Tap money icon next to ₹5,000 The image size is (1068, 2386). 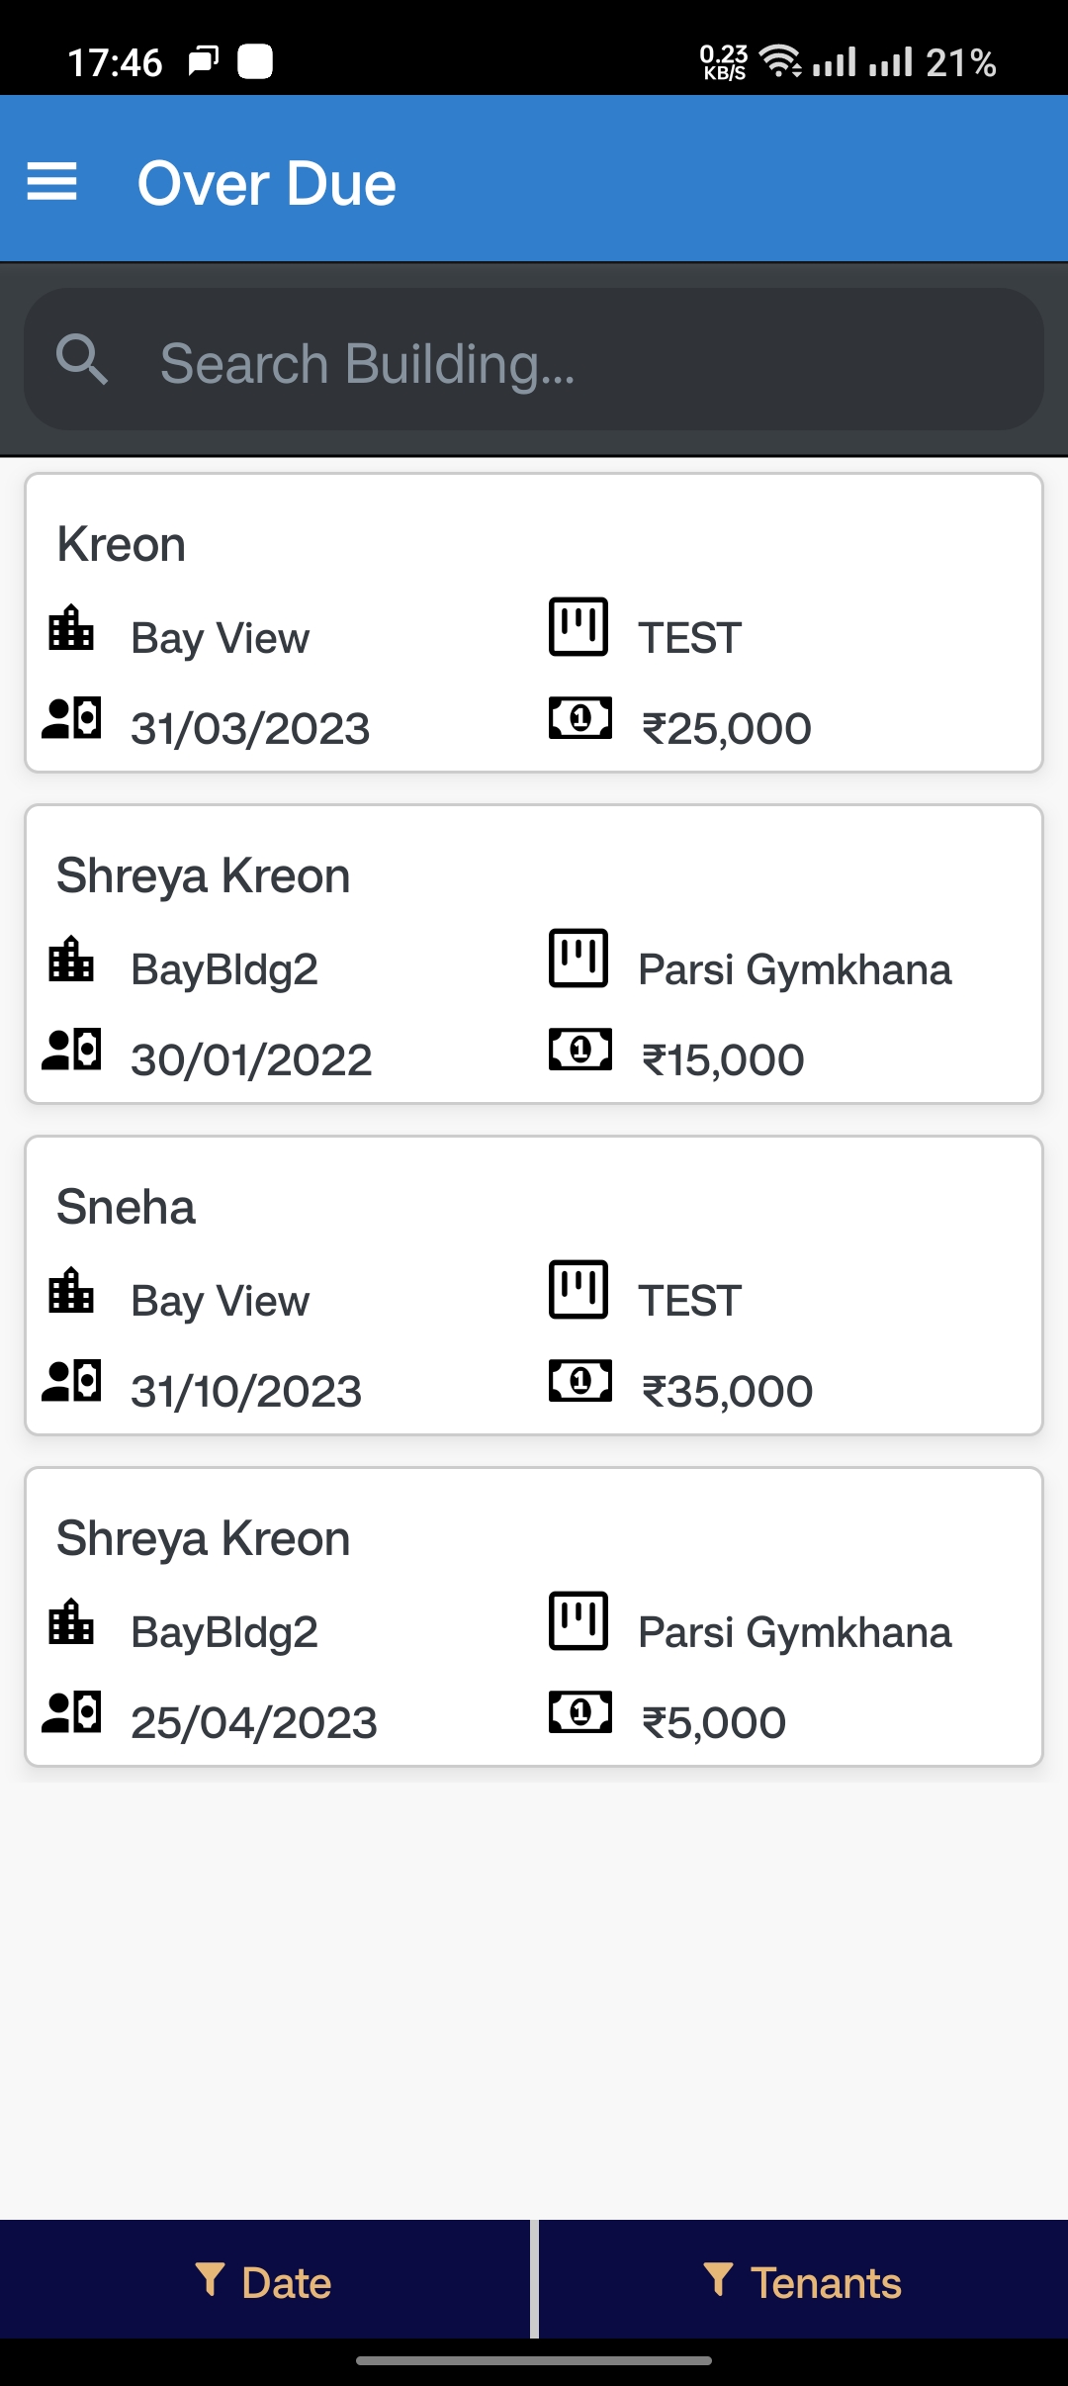click(x=580, y=1712)
